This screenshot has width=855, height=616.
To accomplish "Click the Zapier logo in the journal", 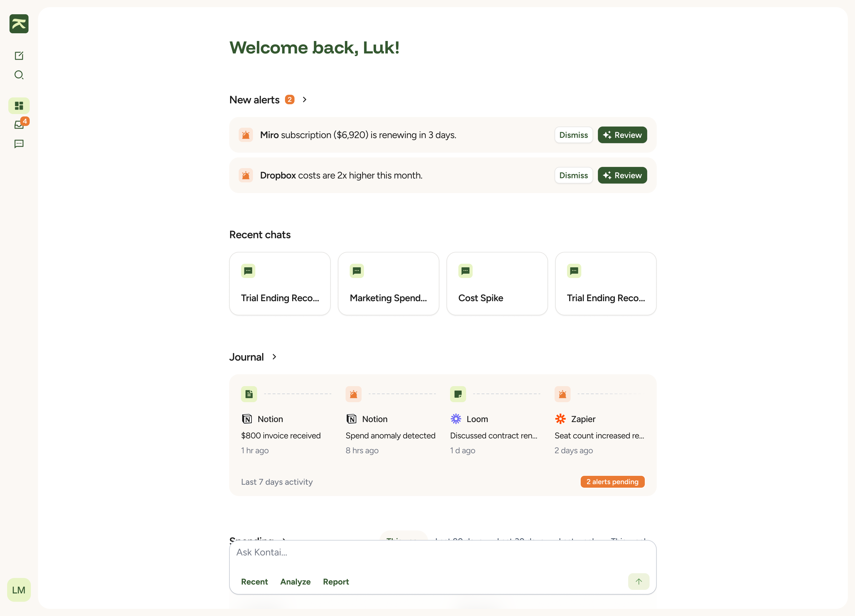I will click(560, 419).
